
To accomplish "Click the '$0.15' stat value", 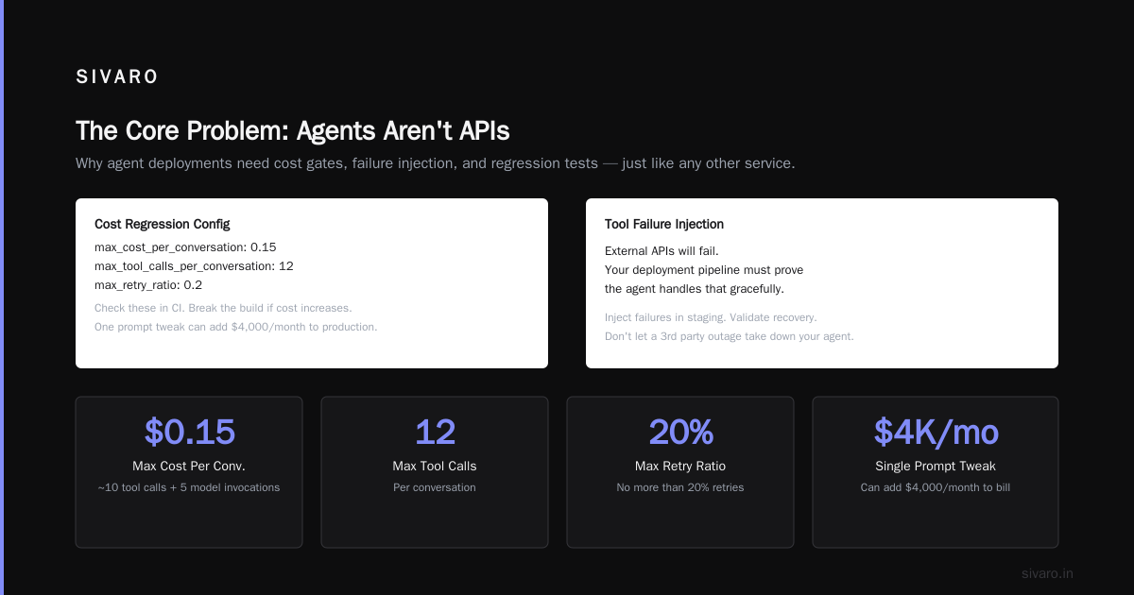I will pos(189,432).
